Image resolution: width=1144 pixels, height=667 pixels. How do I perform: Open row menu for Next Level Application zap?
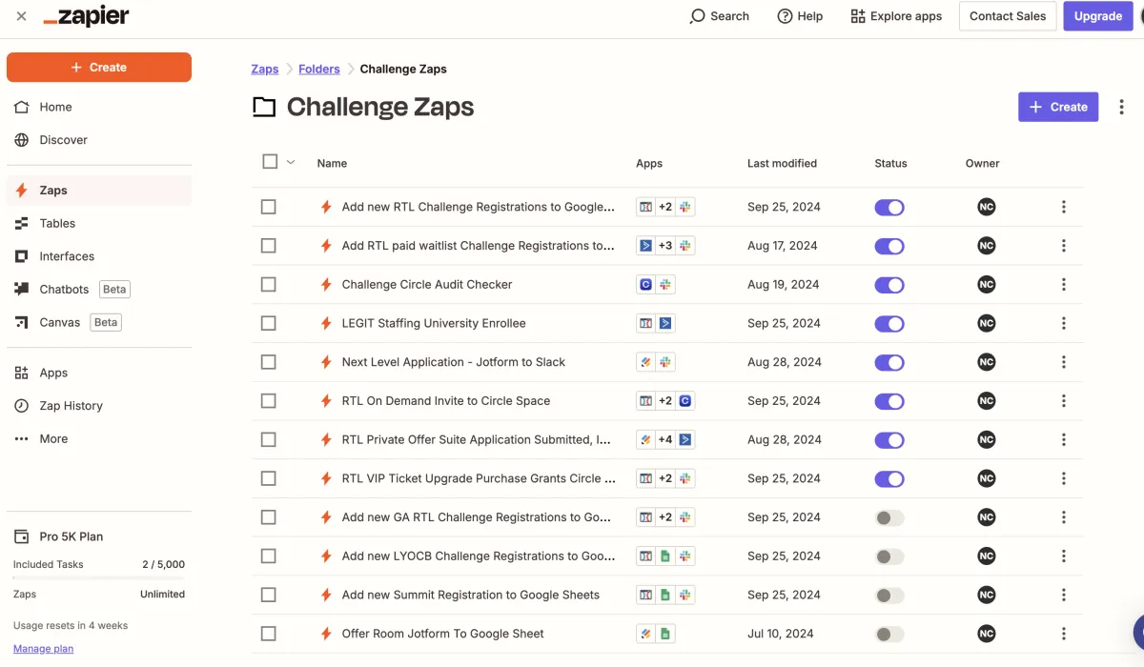tap(1064, 362)
